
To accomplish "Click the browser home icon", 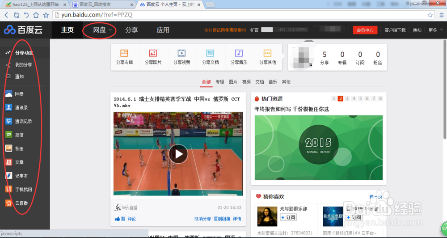I will pos(36,15).
